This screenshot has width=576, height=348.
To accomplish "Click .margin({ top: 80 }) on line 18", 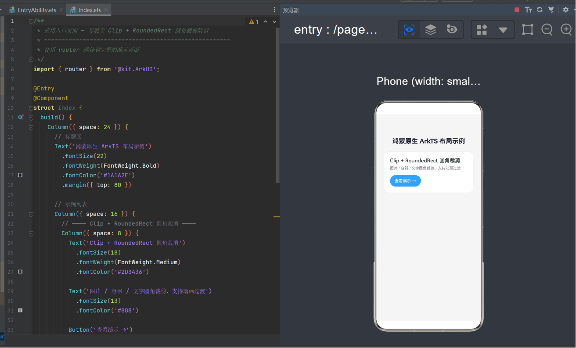I will tap(97, 185).
